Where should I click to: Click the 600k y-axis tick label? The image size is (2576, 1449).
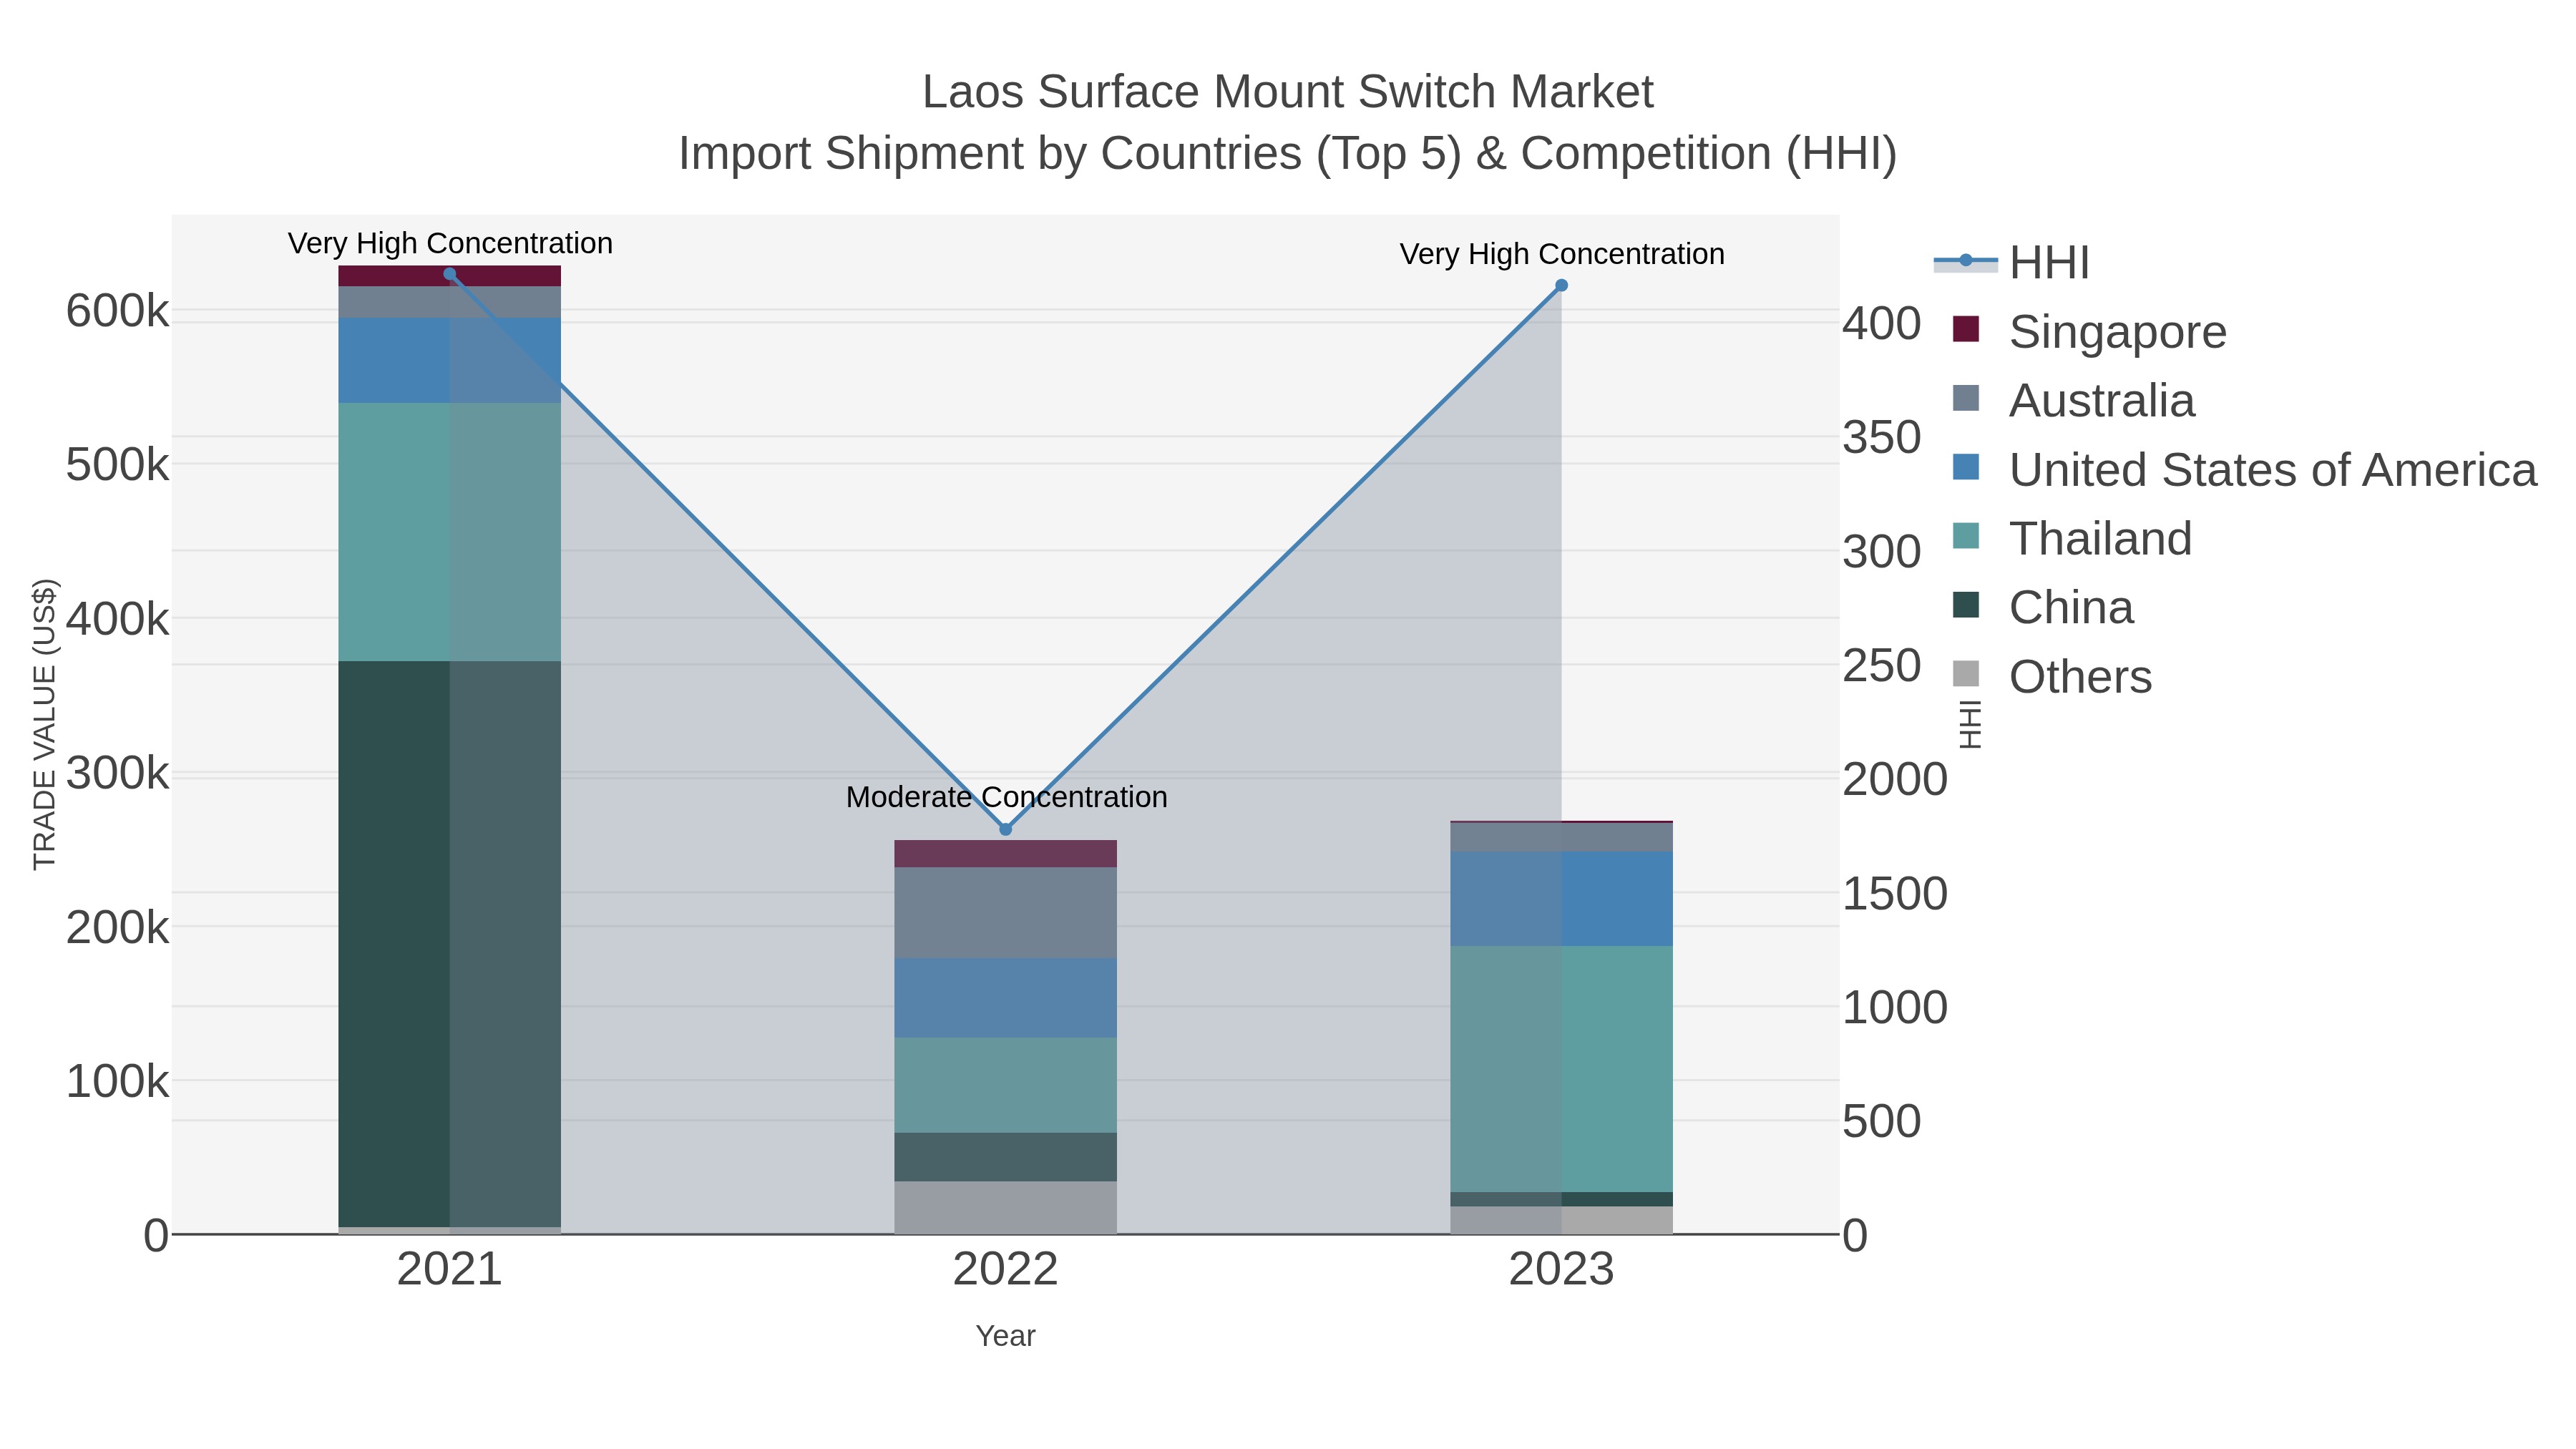click(x=117, y=311)
